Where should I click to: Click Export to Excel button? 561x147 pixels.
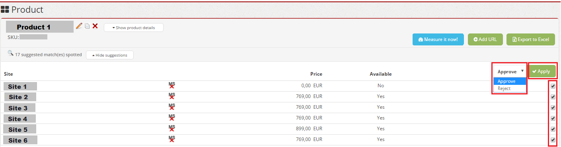click(531, 39)
